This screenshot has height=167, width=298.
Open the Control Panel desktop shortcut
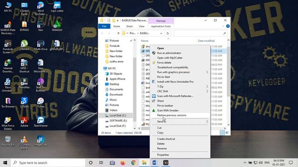pos(24,8)
